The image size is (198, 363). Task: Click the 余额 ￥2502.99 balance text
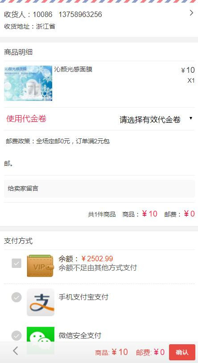click(x=86, y=259)
